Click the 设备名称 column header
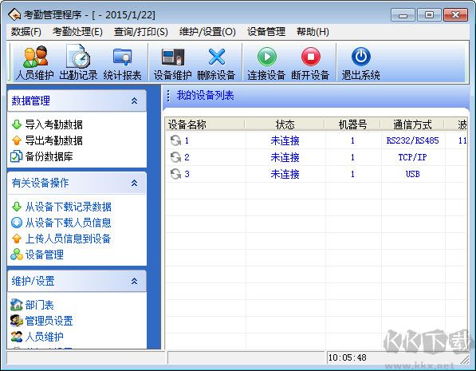 tap(205, 124)
